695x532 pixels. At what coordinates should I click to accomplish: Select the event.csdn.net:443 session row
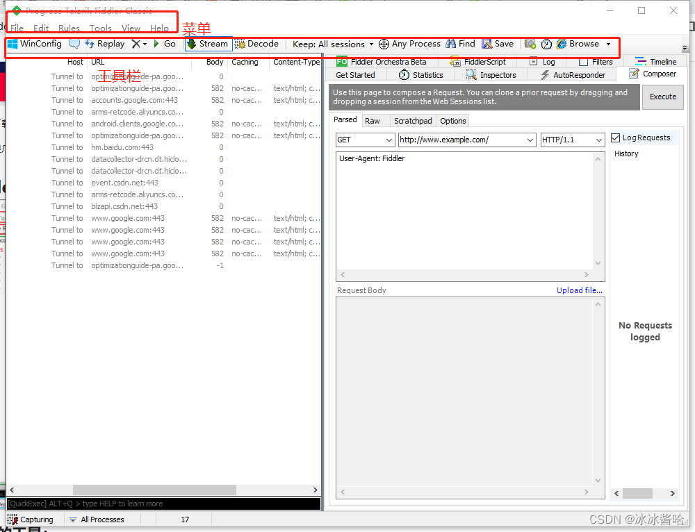pyautogui.click(x=163, y=183)
